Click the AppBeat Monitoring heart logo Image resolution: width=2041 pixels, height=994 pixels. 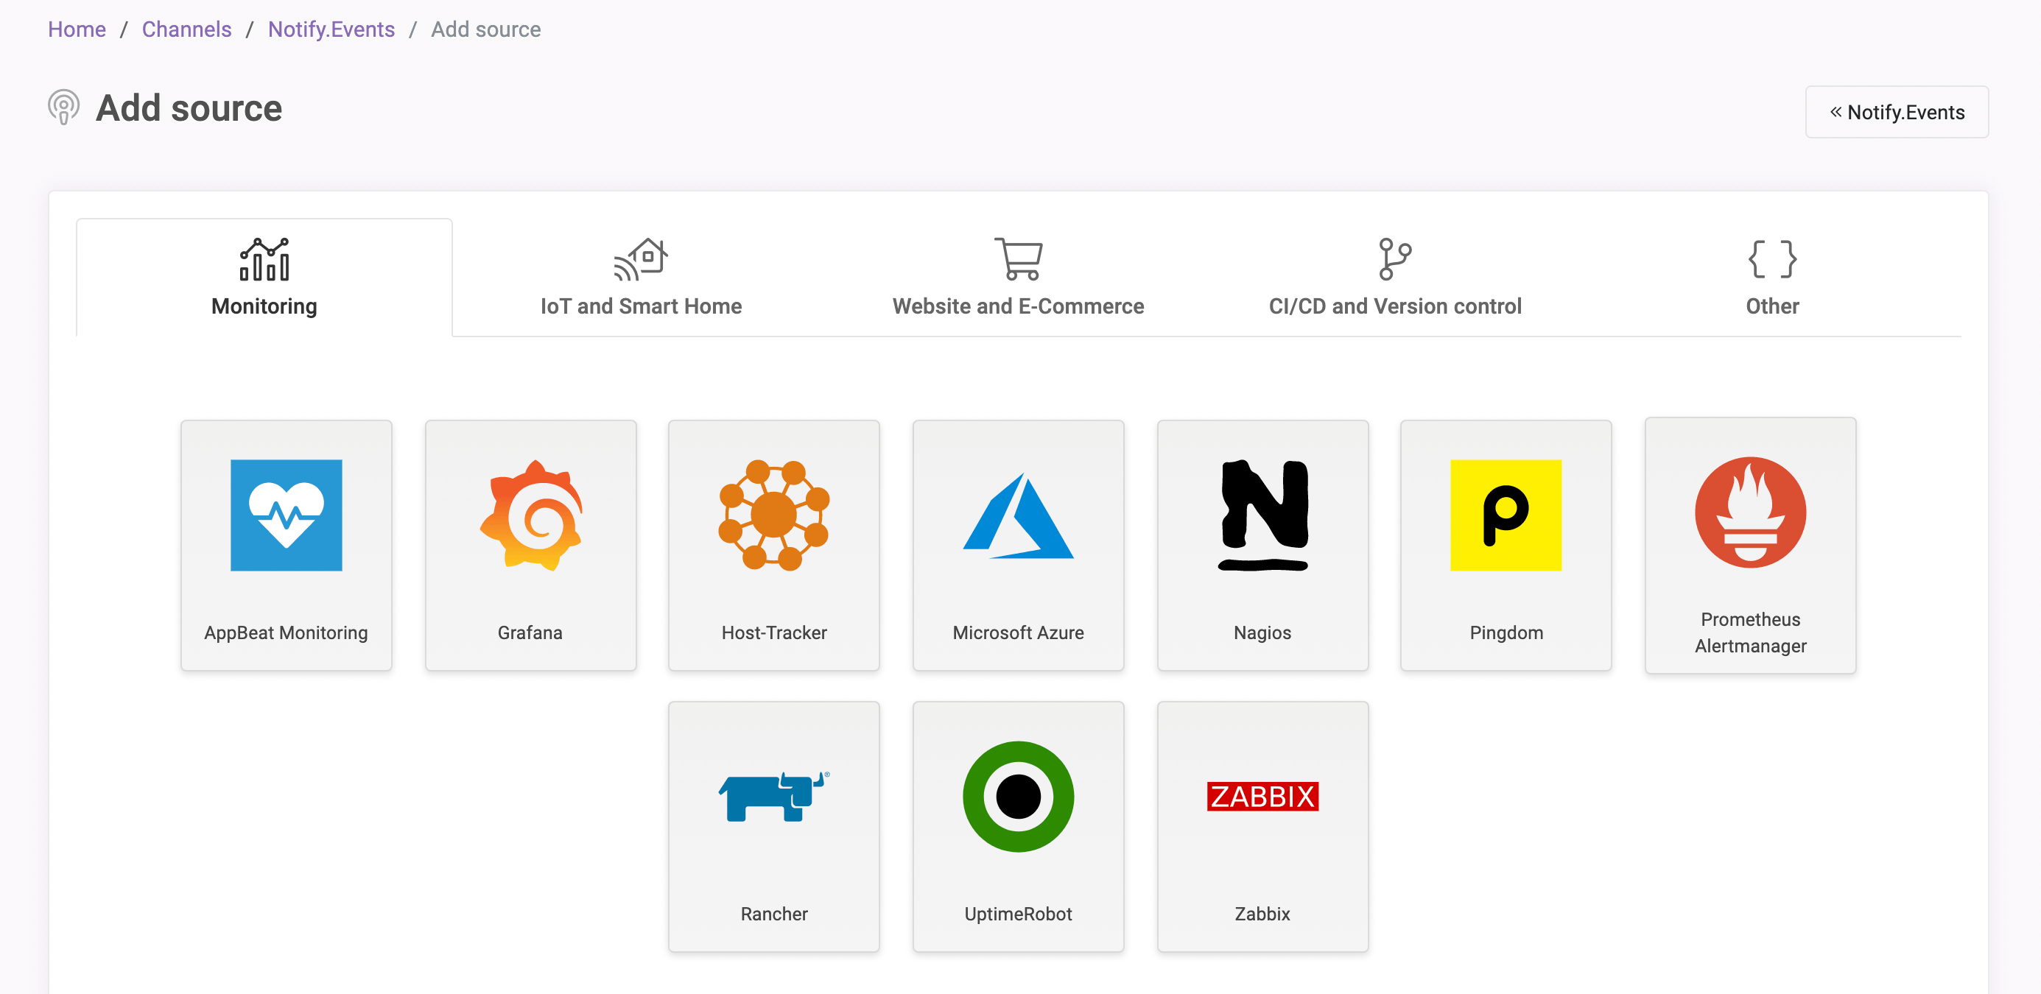point(286,515)
